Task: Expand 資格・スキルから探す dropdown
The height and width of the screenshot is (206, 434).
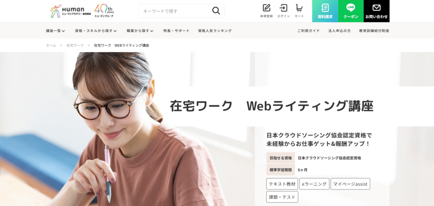Action: click(x=96, y=30)
